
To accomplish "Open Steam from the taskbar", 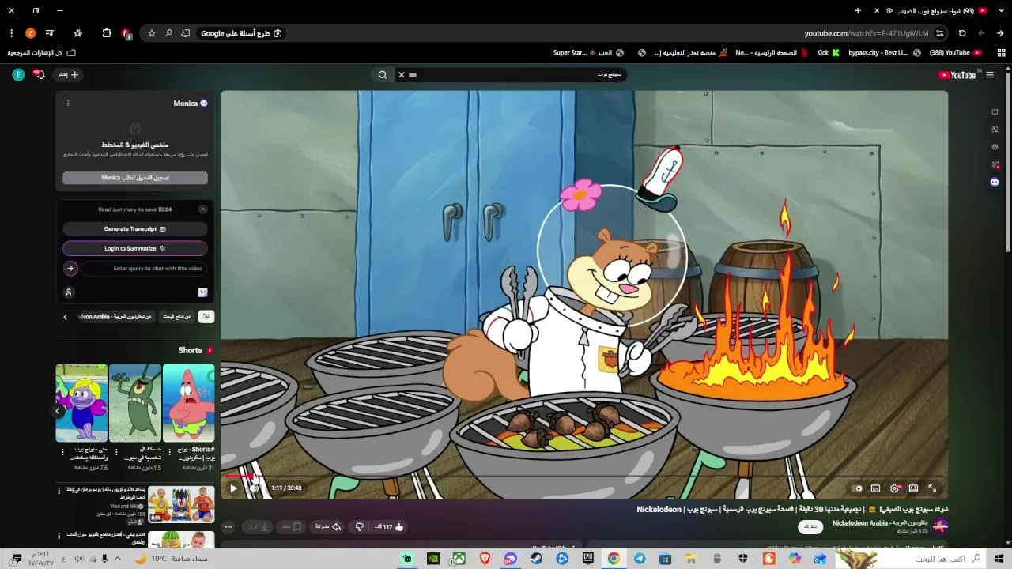I will pos(536,559).
